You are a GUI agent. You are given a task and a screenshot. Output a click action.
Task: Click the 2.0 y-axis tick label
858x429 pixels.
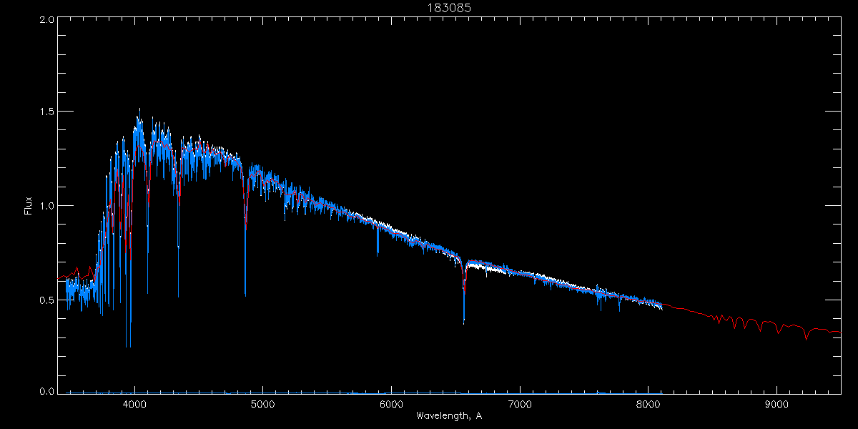(46, 20)
